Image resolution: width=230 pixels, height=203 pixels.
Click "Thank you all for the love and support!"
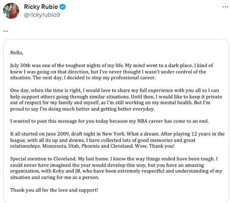54,190
